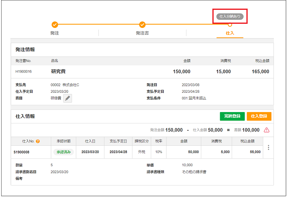Click the 承認済み status badge
The image size is (287, 197).
click(63, 151)
